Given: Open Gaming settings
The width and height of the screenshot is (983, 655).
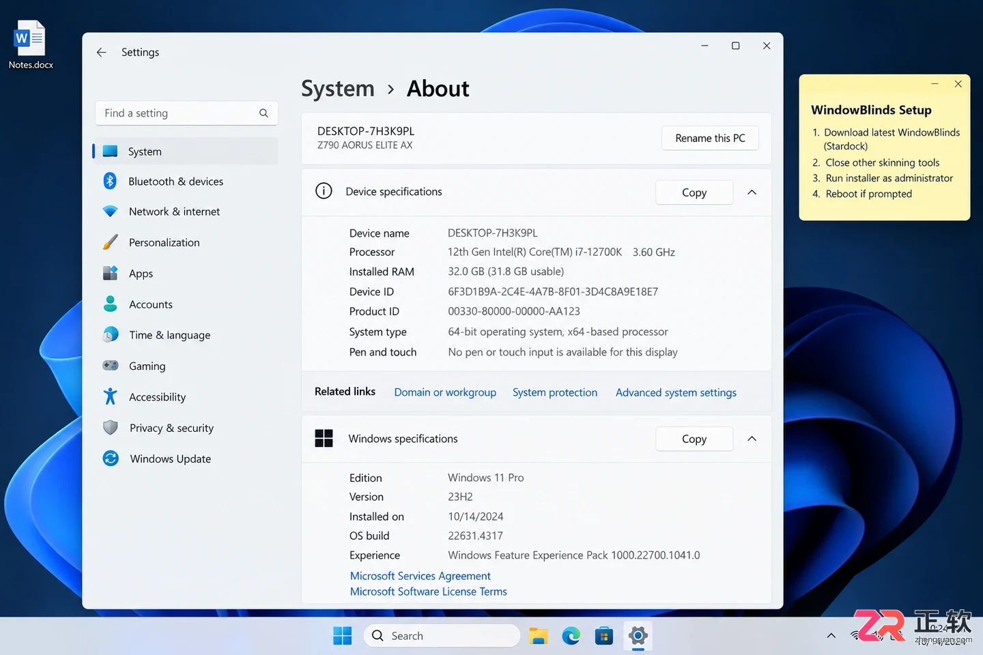Looking at the screenshot, I should pyautogui.click(x=185, y=366).
